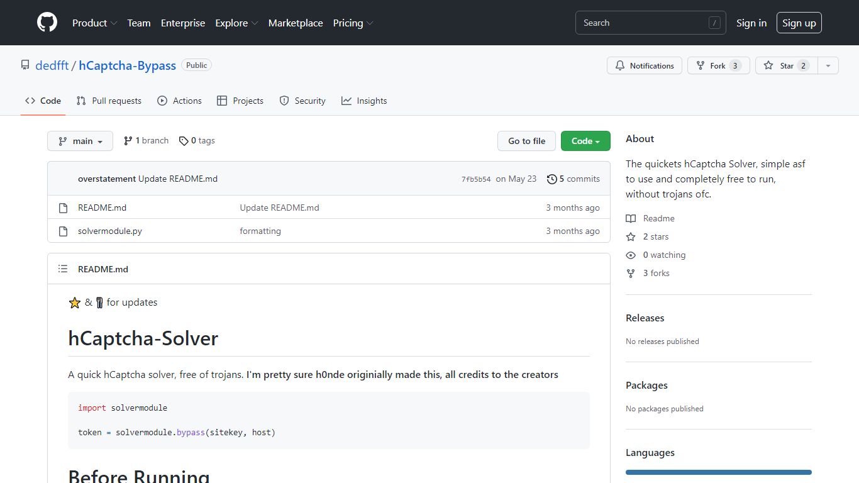Switch to the Insights tab

pos(364,101)
